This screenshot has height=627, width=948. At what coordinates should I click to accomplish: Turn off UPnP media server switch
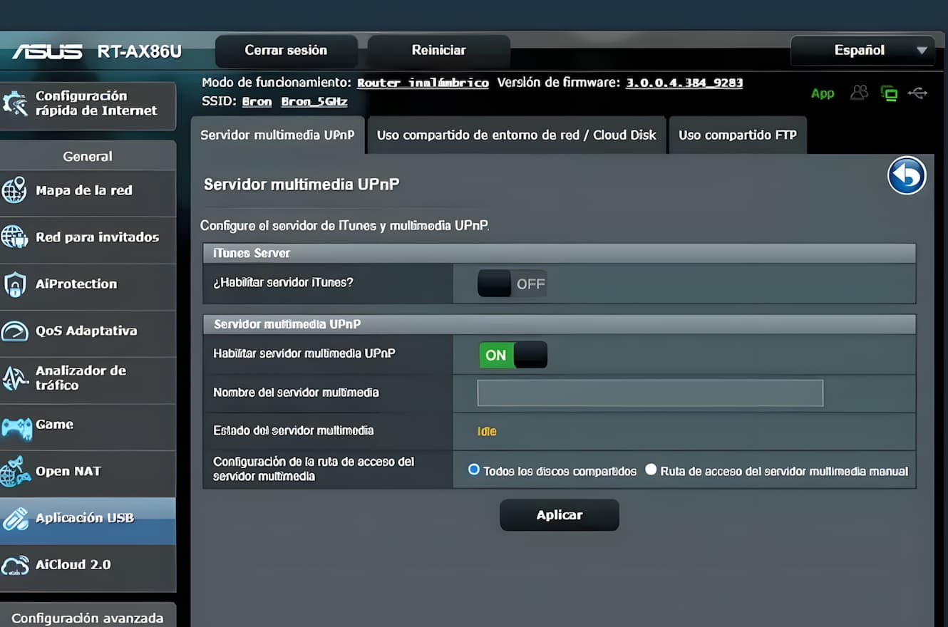tap(512, 355)
